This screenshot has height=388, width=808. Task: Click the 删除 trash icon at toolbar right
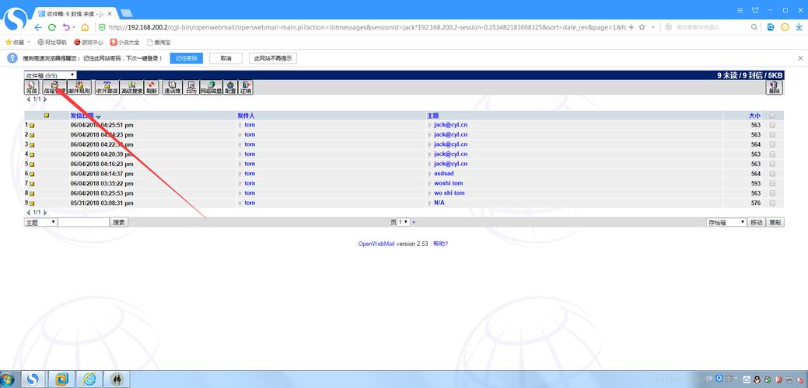point(775,88)
